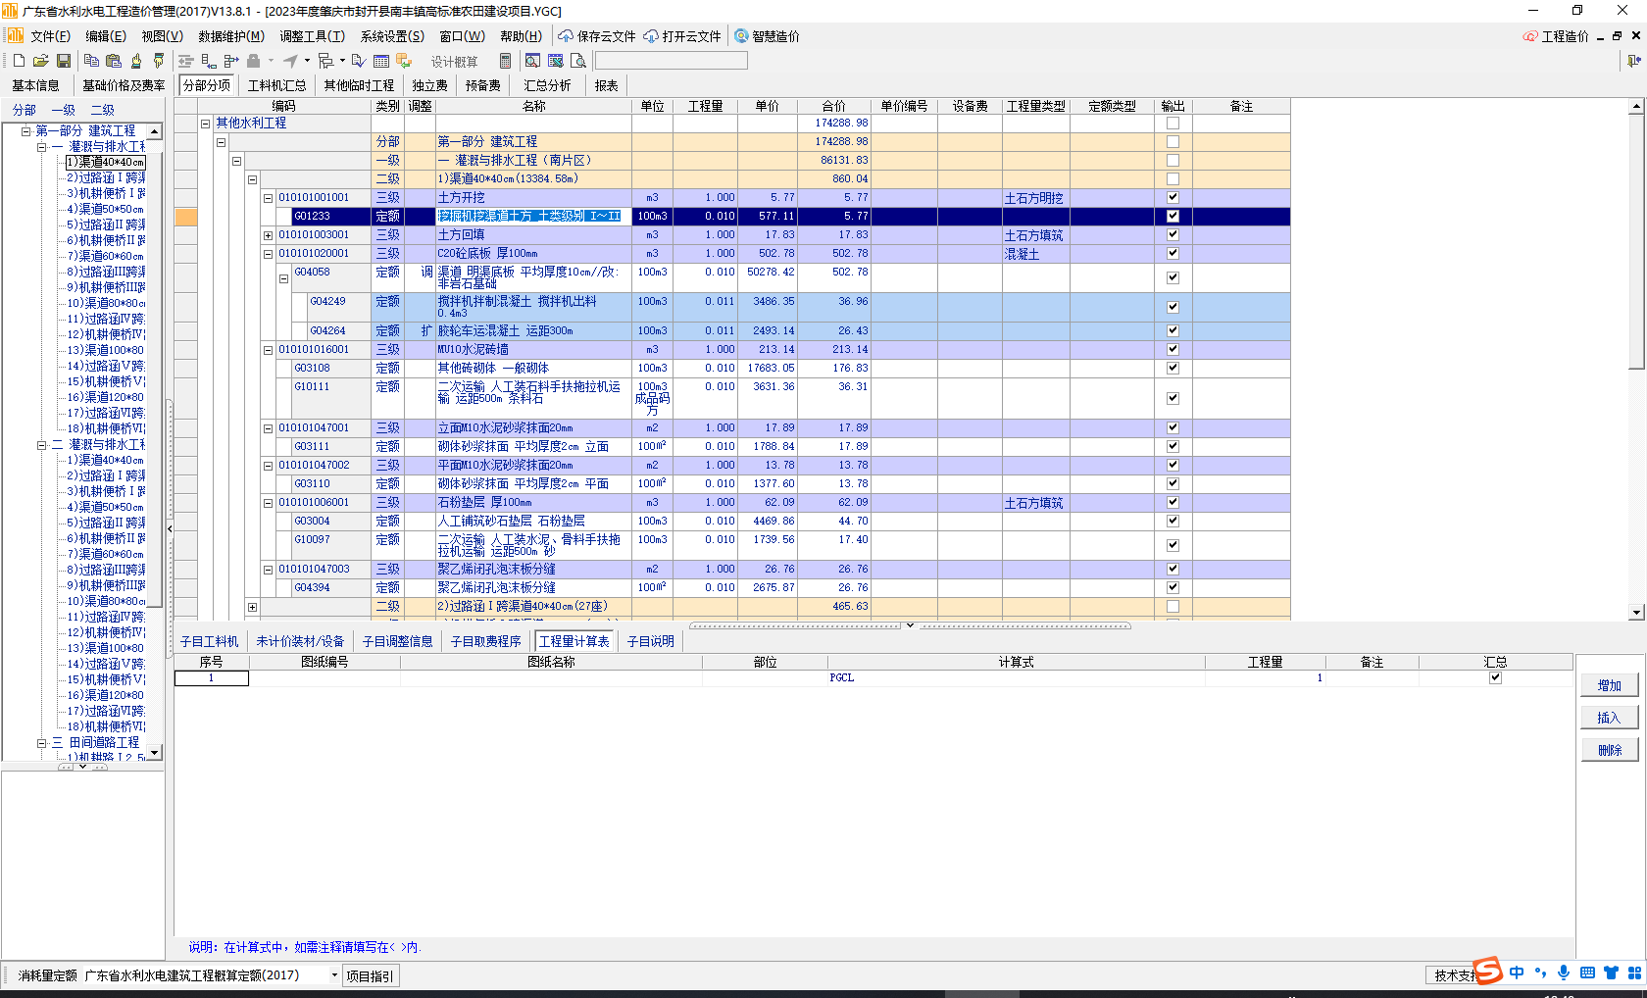Screen dimensions: 1647x998
Task: Click the 计算式 cell containing PGCL
Action: pyautogui.click(x=1017, y=677)
